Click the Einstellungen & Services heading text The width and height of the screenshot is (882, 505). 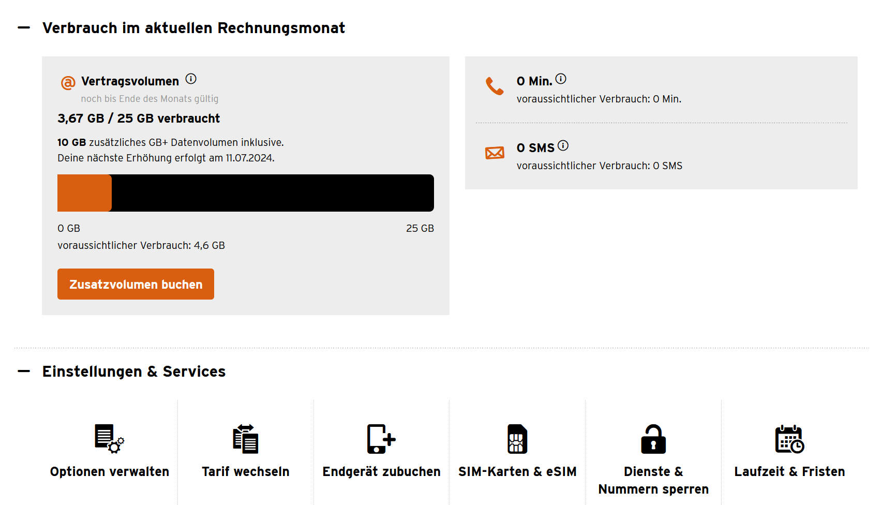(134, 372)
